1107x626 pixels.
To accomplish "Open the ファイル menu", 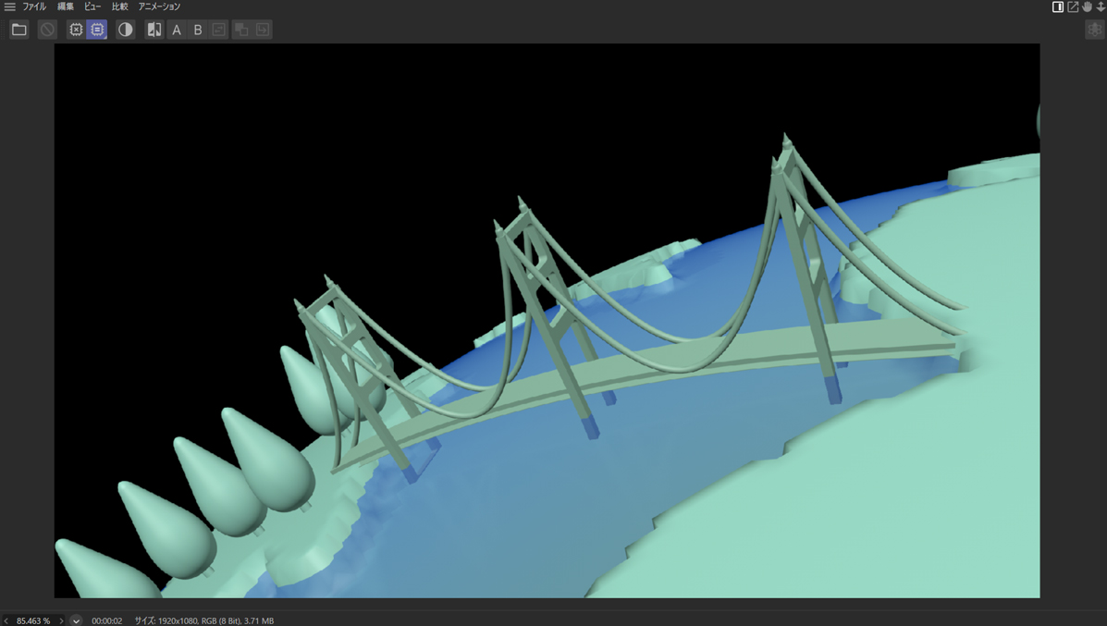I will pos(34,6).
